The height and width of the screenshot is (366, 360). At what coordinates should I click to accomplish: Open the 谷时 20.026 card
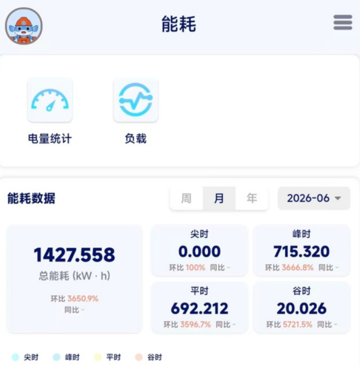pyautogui.click(x=301, y=307)
